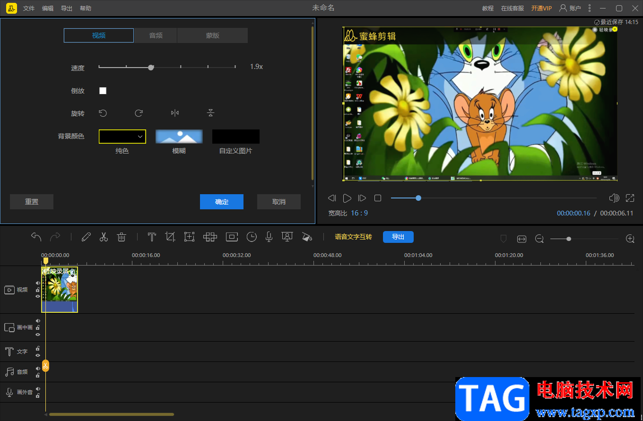Remove watermark with the yellow X badge
The height and width of the screenshot is (421, 643).
615,29
